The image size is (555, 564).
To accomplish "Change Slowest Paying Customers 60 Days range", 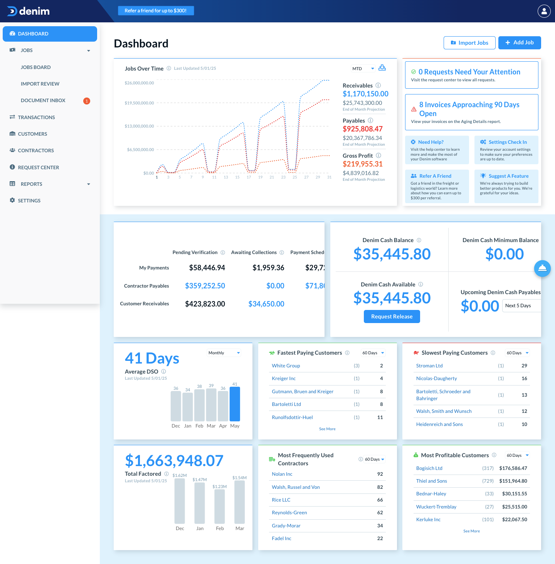I will pyautogui.click(x=517, y=353).
